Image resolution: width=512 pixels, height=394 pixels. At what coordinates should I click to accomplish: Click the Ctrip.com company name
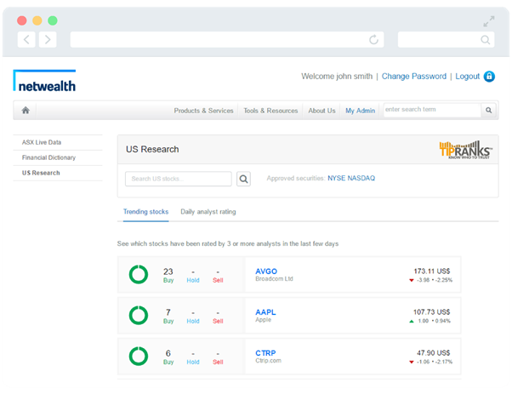268,360
